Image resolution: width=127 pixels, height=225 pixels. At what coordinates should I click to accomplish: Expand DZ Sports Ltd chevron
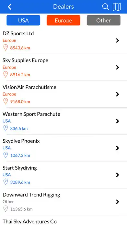click(x=118, y=41)
